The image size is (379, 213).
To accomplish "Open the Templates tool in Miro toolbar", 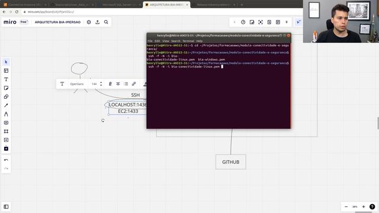I will tap(6, 71).
